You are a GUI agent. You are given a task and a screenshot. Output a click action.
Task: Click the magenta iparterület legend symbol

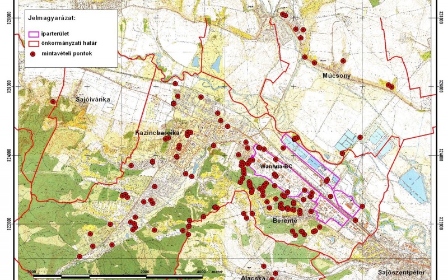coord(32,34)
